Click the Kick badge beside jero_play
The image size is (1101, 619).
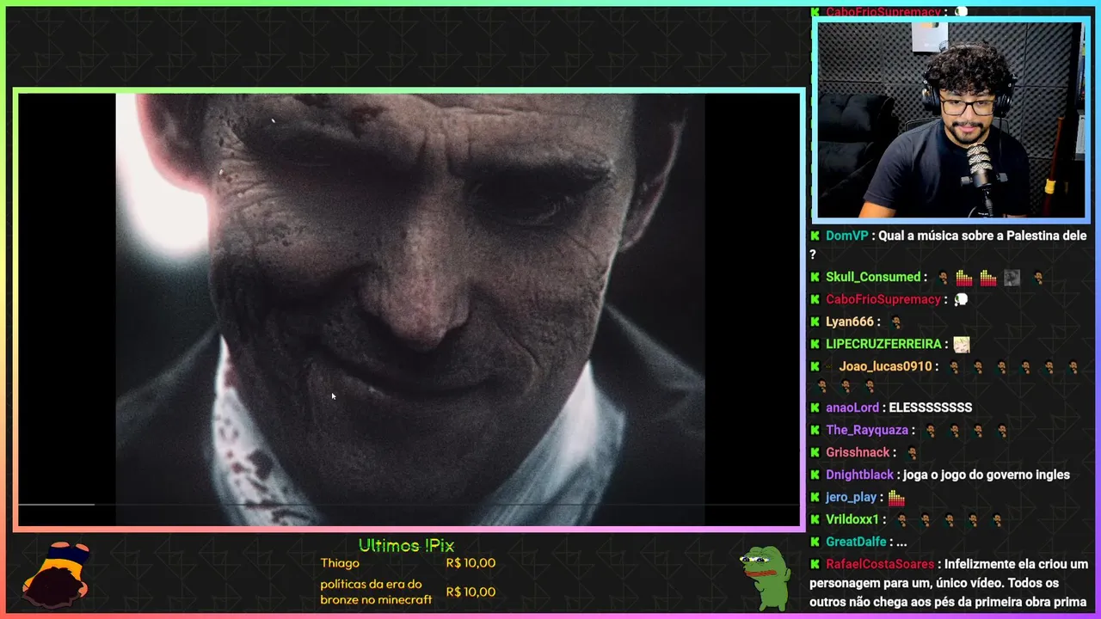pos(815,497)
